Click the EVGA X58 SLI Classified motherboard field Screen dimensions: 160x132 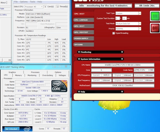pyautogui.click(x=123, y=85)
